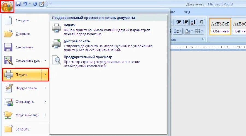Click the envelope icon beside Отправить
This screenshot has width=246, height=136.
8,102
